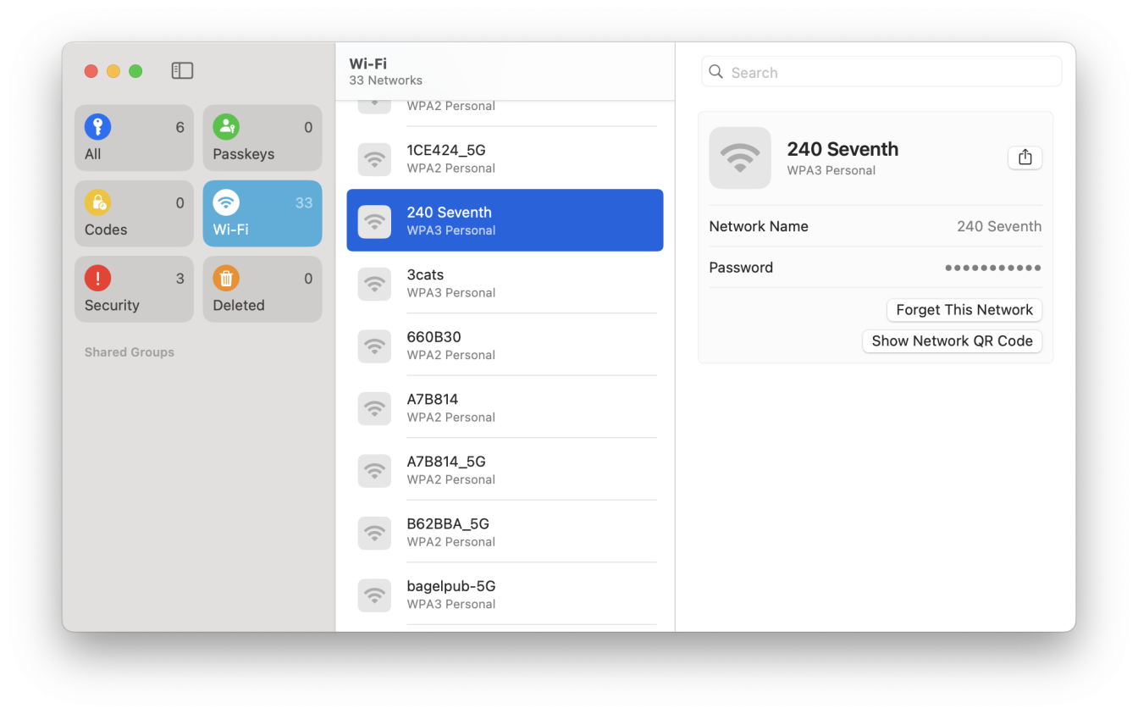Screen dimensions: 1138x714
Task: Click Wi-Fi icon beside 1CE424_5G
Action: point(374,159)
